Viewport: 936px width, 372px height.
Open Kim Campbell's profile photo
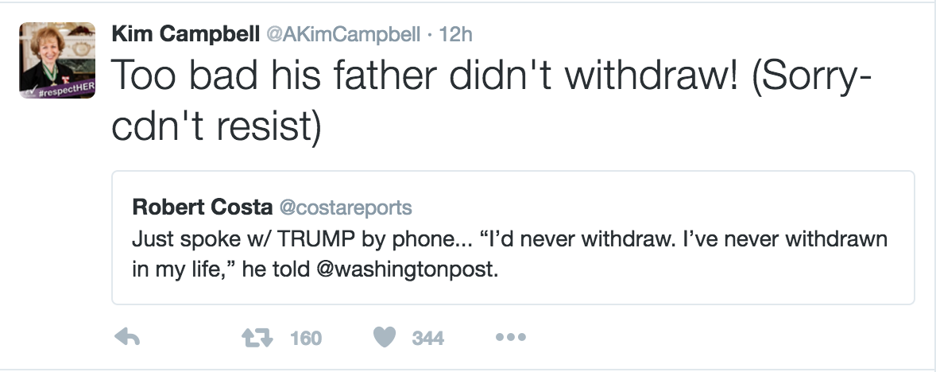57,56
